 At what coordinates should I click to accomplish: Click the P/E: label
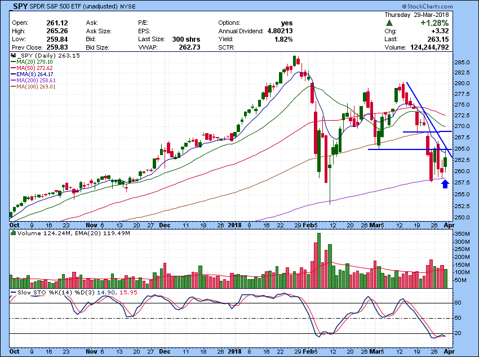click(x=143, y=23)
